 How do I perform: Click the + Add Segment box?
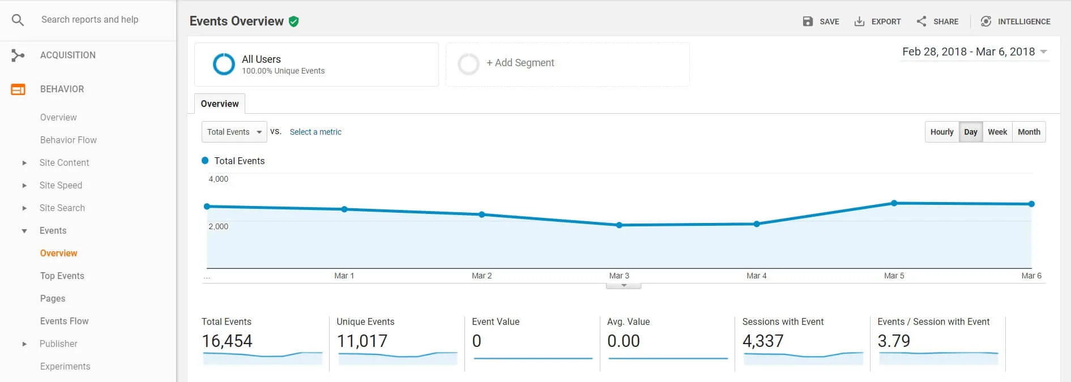click(x=567, y=65)
